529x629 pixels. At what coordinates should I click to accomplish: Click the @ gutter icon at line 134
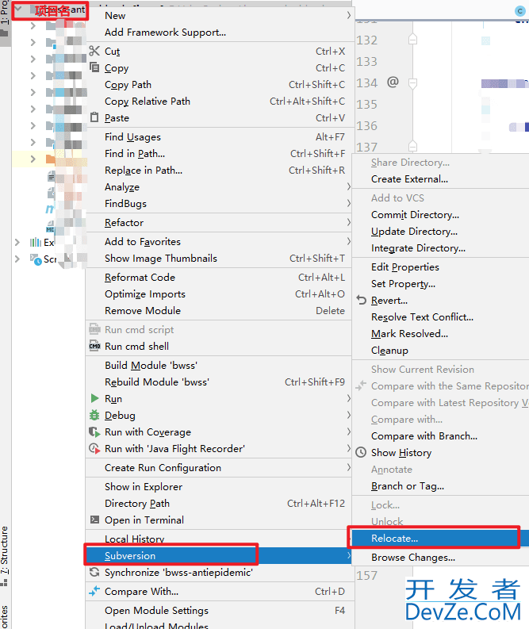393,82
